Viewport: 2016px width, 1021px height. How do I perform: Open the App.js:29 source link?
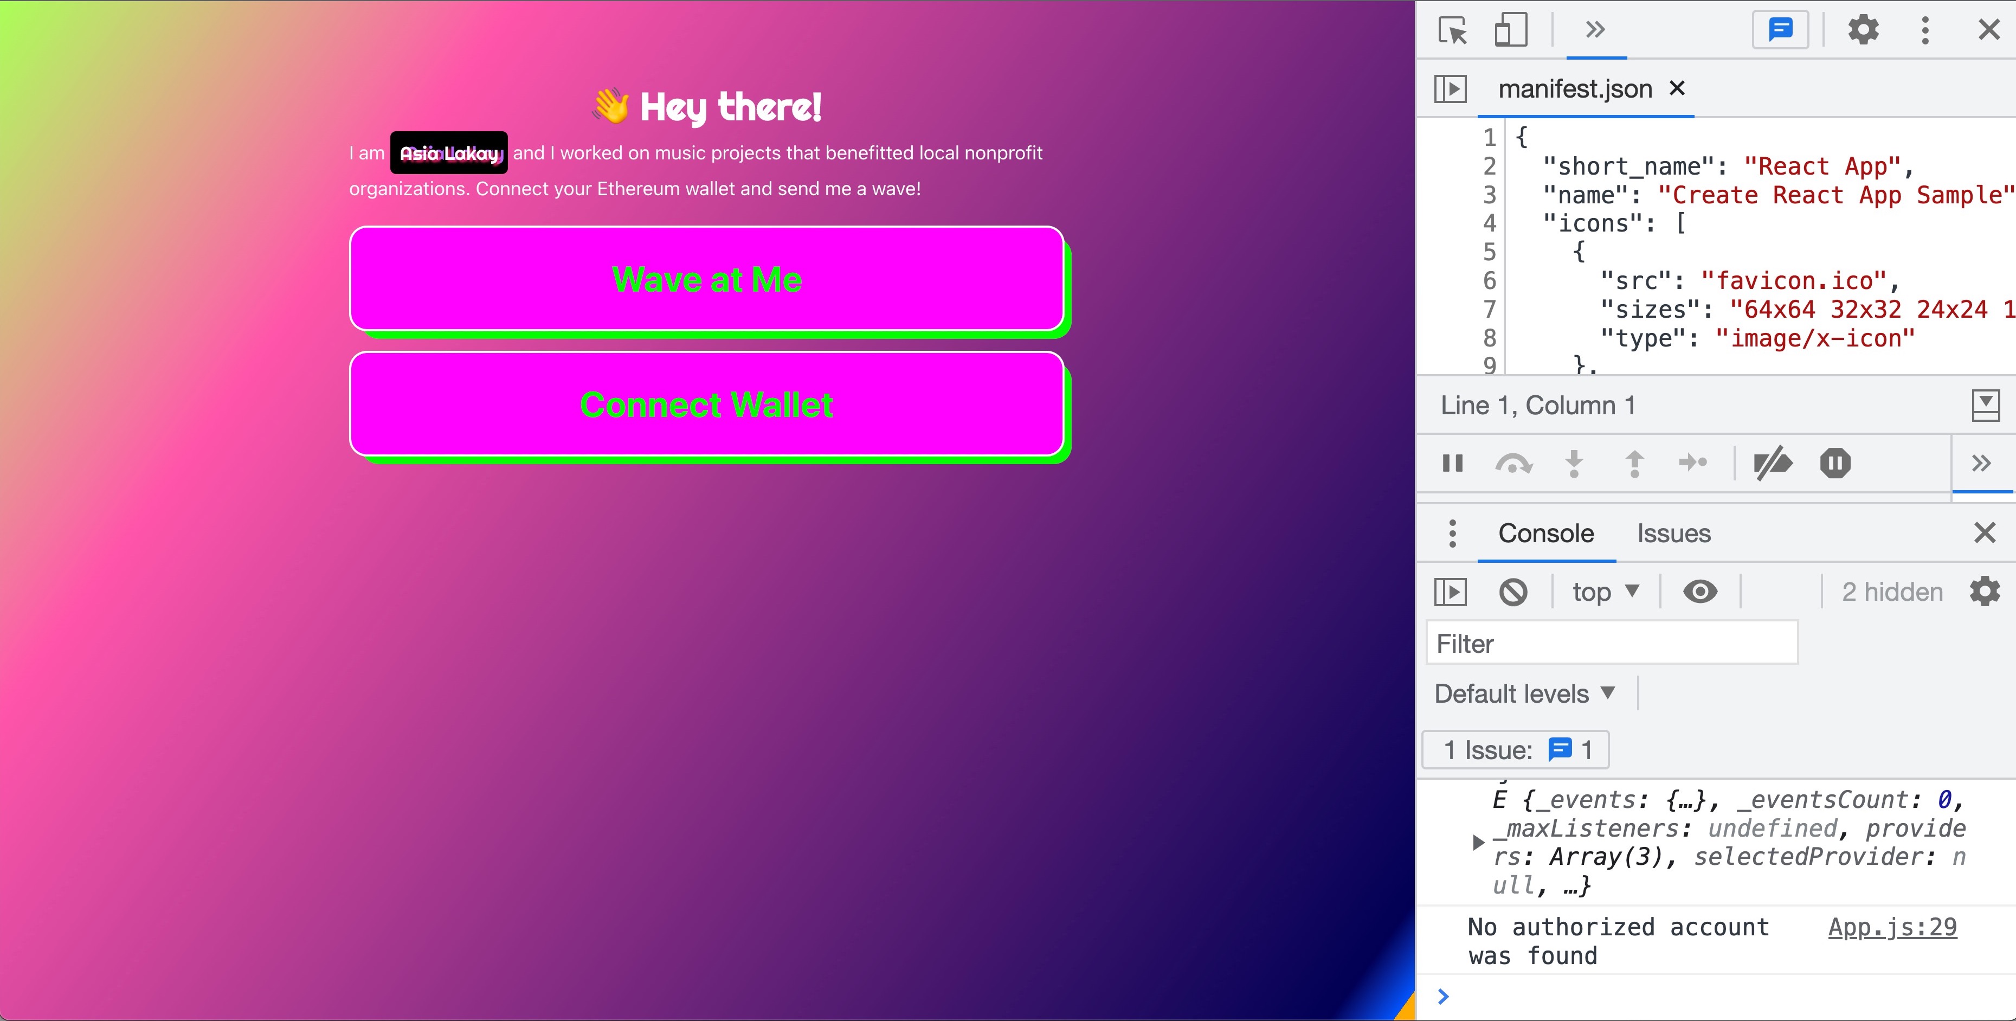pos(1891,927)
